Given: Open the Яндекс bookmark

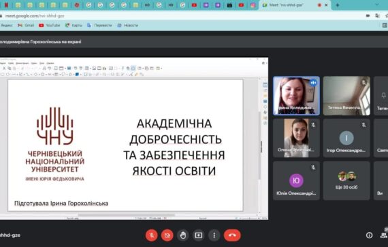Looking at the screenshot, I should click(6, 25).
